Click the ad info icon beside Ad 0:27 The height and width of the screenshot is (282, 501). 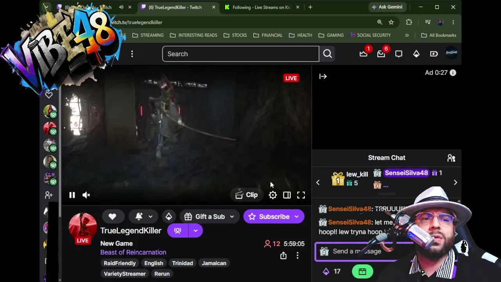[x=453, y=73]
